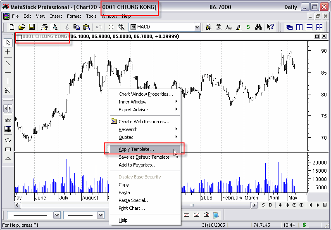Choose Apply Template from context menu

tap(145, 149)
